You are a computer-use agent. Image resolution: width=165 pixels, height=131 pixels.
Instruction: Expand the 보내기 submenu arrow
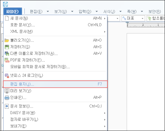105,126
